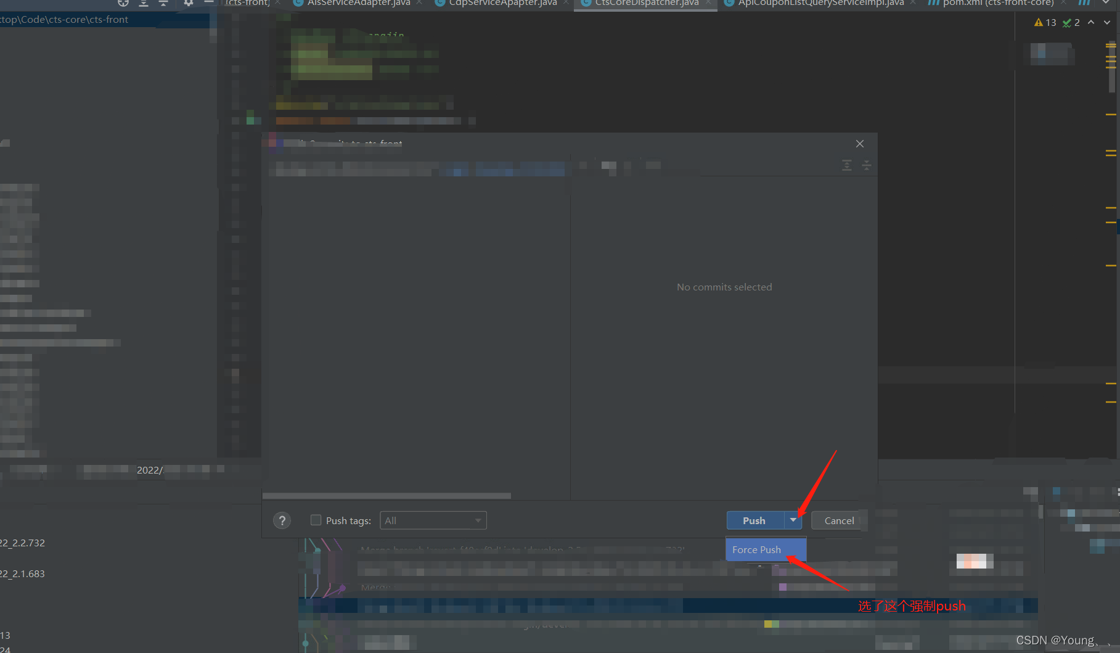Open the Push button dropdown arrow
The width and height of the screenshot is (1120, 653).
click(793, 520)
